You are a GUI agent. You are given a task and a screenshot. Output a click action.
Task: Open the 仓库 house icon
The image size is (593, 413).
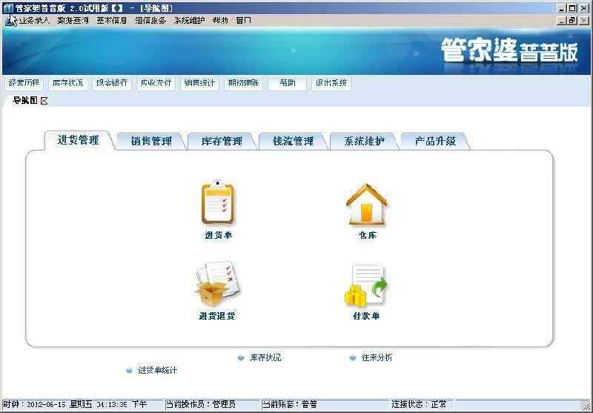point(366,205)
